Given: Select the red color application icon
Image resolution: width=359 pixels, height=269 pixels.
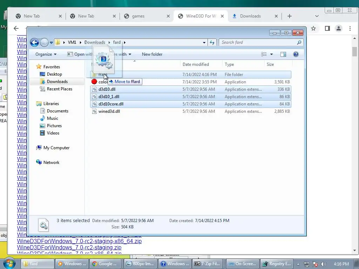Looking at the screenshot, I should pos(94,82).
